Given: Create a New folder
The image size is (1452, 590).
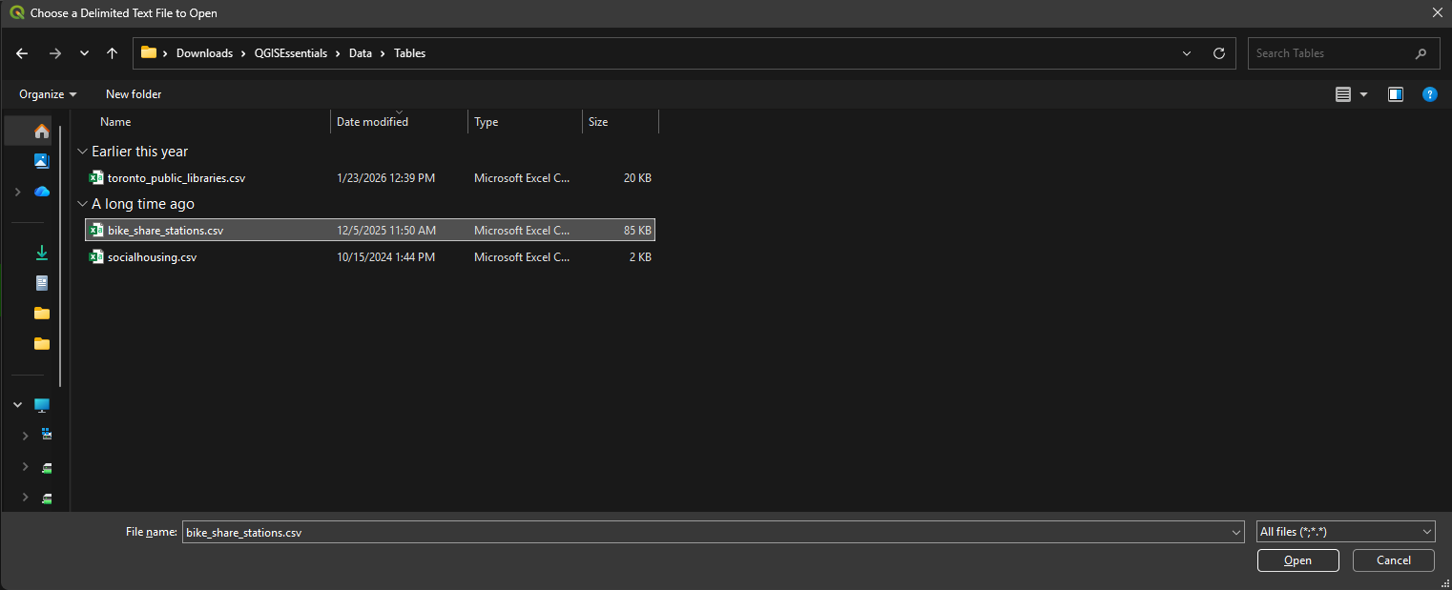Looking at the screenshot, I should click(134, 94).
